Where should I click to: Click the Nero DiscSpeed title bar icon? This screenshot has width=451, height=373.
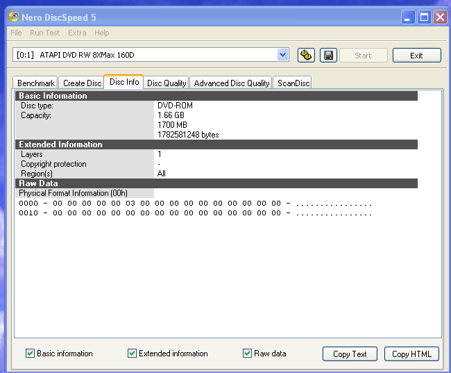click(13, 17)
